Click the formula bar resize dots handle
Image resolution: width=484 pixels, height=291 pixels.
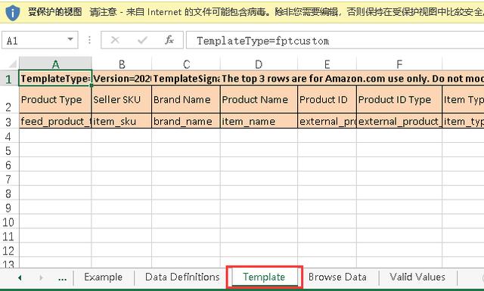coord(89,40)
